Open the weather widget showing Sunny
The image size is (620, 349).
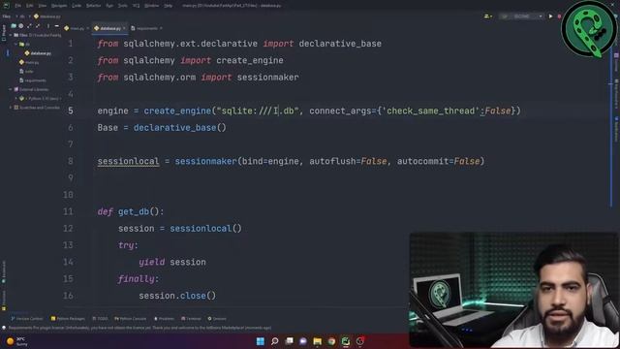click(17, 341)
